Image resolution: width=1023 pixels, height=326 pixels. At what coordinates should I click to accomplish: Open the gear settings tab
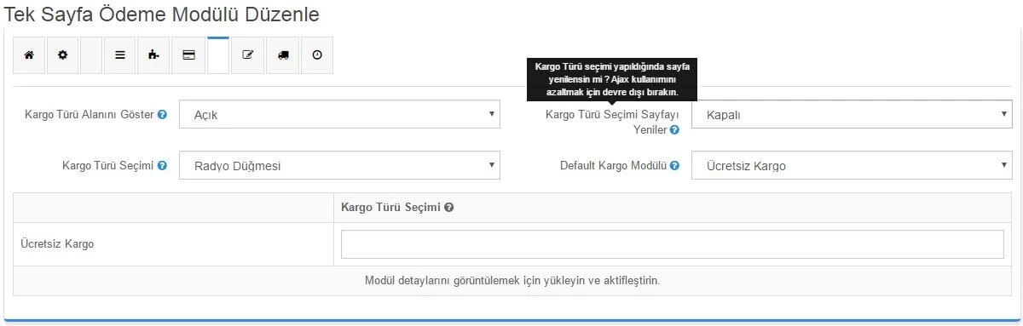(x=62, y=54)
